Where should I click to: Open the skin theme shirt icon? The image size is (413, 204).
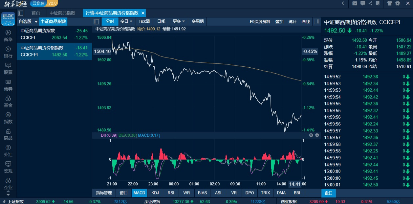pos(390,3)
